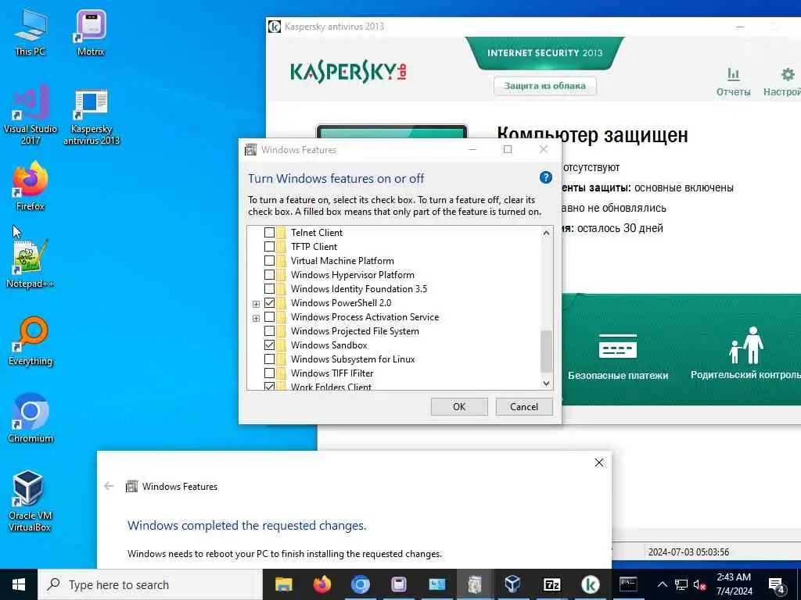Open the Windows Features taskbar item
Viewport: 801px width, 600px height.
pyautogui.click(x=475, y=584)
